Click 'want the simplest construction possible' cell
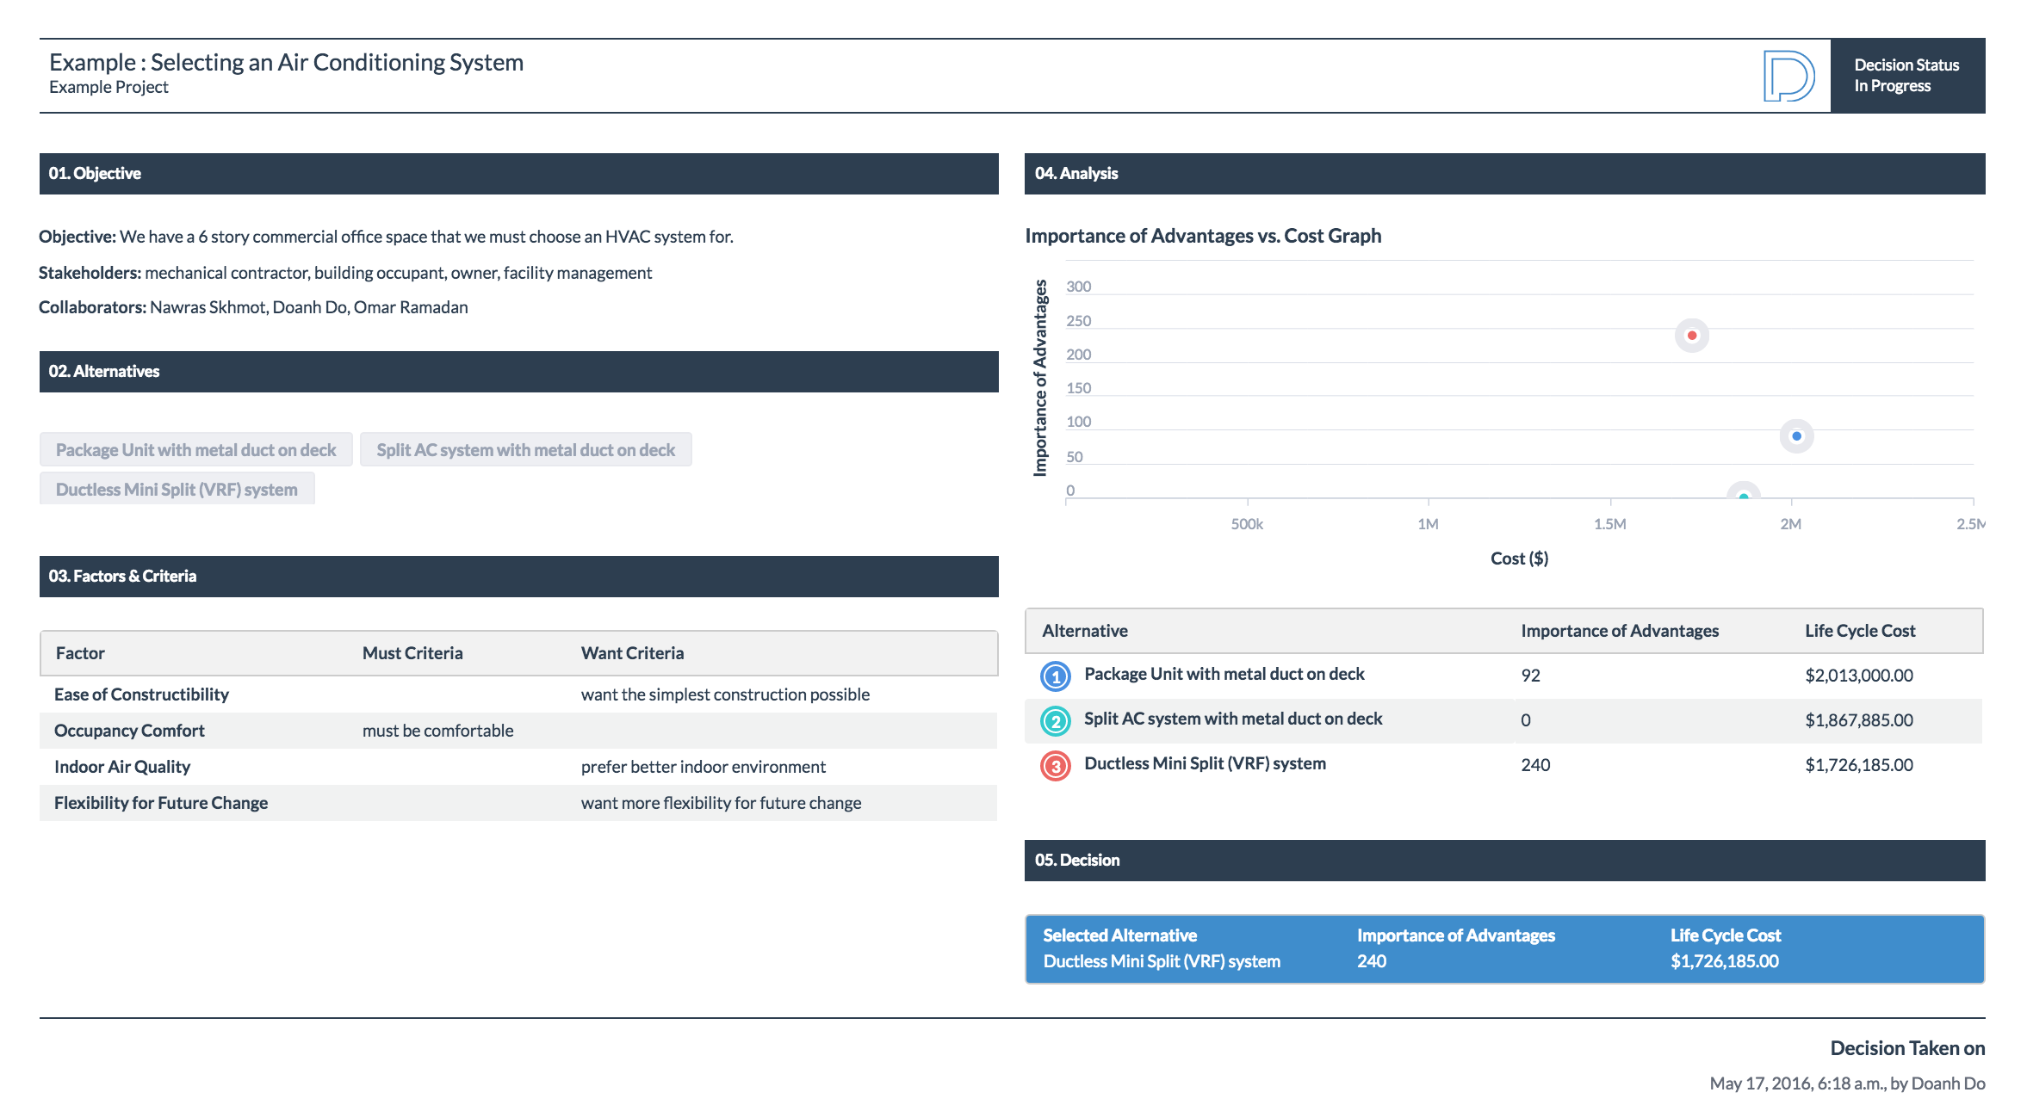Image resolution: width=2027 pixels, height=1105 pixels. 725,694
